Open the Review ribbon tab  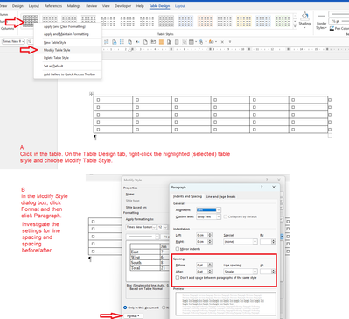point(92,6)
